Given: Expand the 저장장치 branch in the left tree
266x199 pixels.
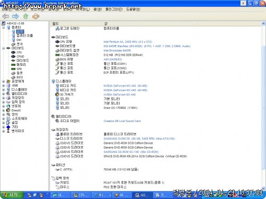Looking at the screenshot, I should click(x=3, y=98).
